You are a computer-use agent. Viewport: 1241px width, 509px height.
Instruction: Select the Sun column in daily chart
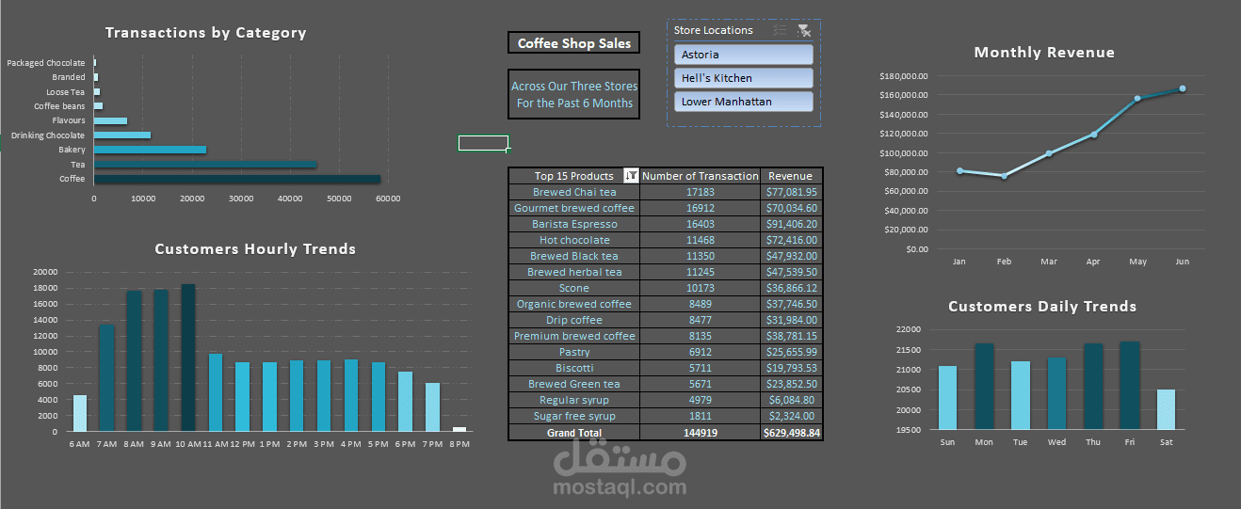[948, 398]
